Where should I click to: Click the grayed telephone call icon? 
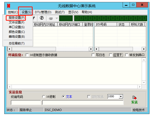pyautogui.click(x=51, y=18)
